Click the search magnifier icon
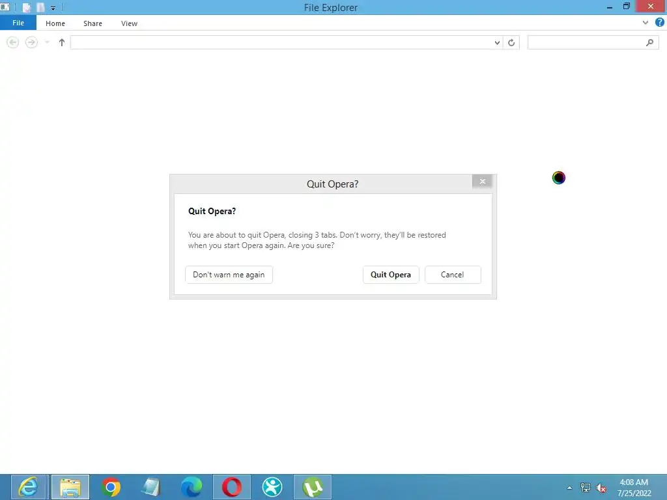The image size is (667, 500). point(649,42)
